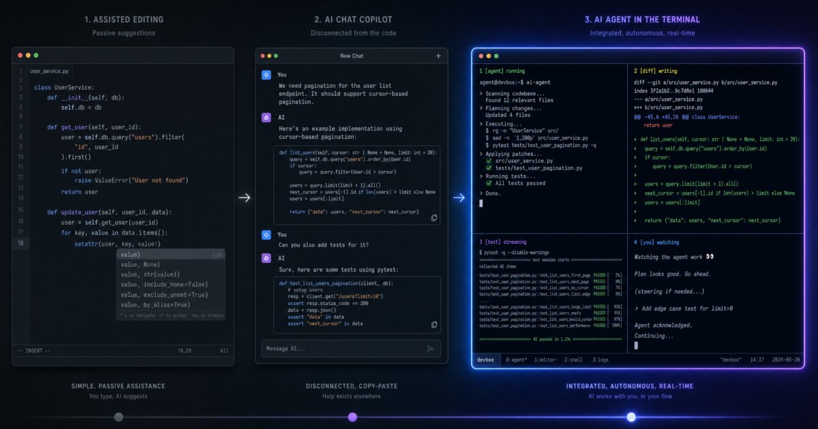The image size is (818, 429).
Task: Click AI avatar above 'Here's an example implementation'
Action: (x=267, y=117)
